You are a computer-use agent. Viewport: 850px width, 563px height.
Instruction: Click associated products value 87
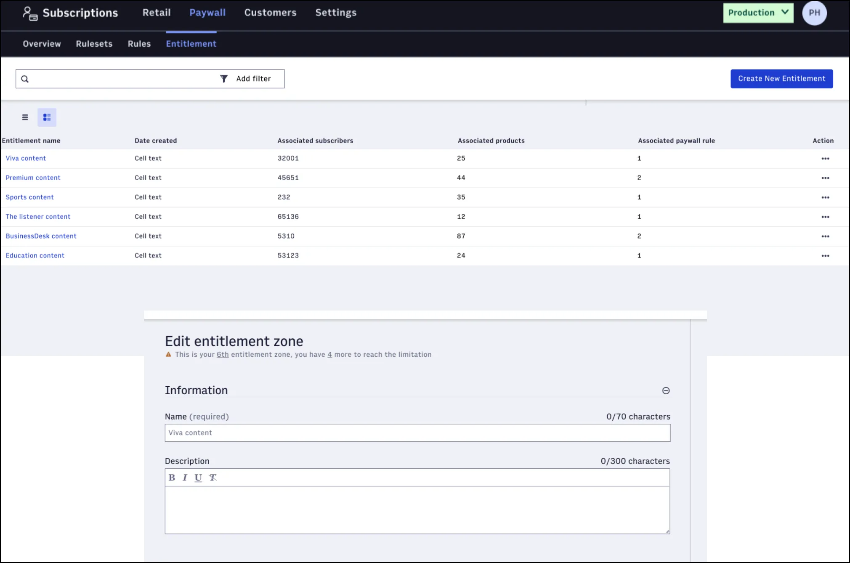(461, 236)
